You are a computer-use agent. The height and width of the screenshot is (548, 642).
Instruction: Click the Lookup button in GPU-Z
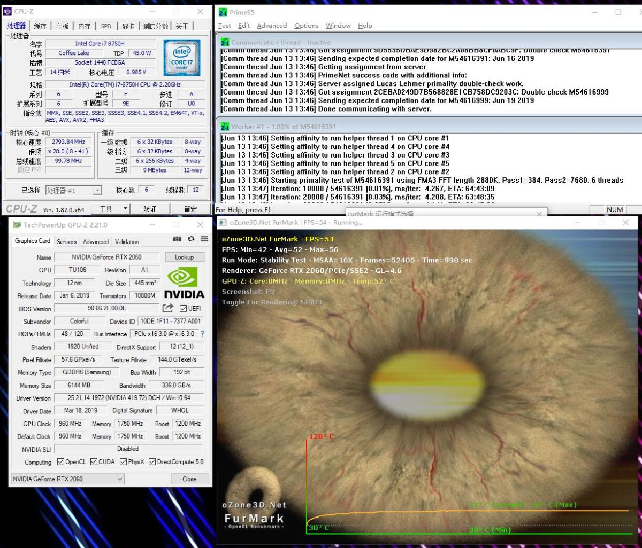[184, 257]
